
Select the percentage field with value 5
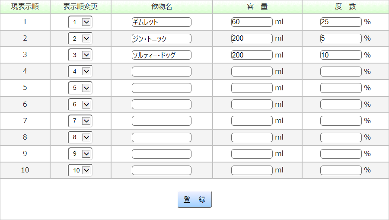click(x=341, y=38)
